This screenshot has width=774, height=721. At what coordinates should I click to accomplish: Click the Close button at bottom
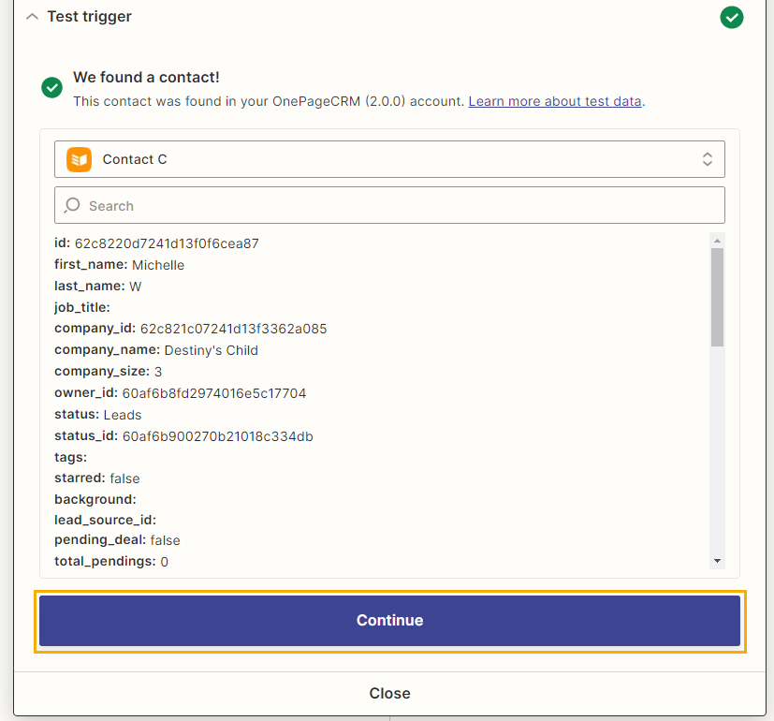click(389, 693)
